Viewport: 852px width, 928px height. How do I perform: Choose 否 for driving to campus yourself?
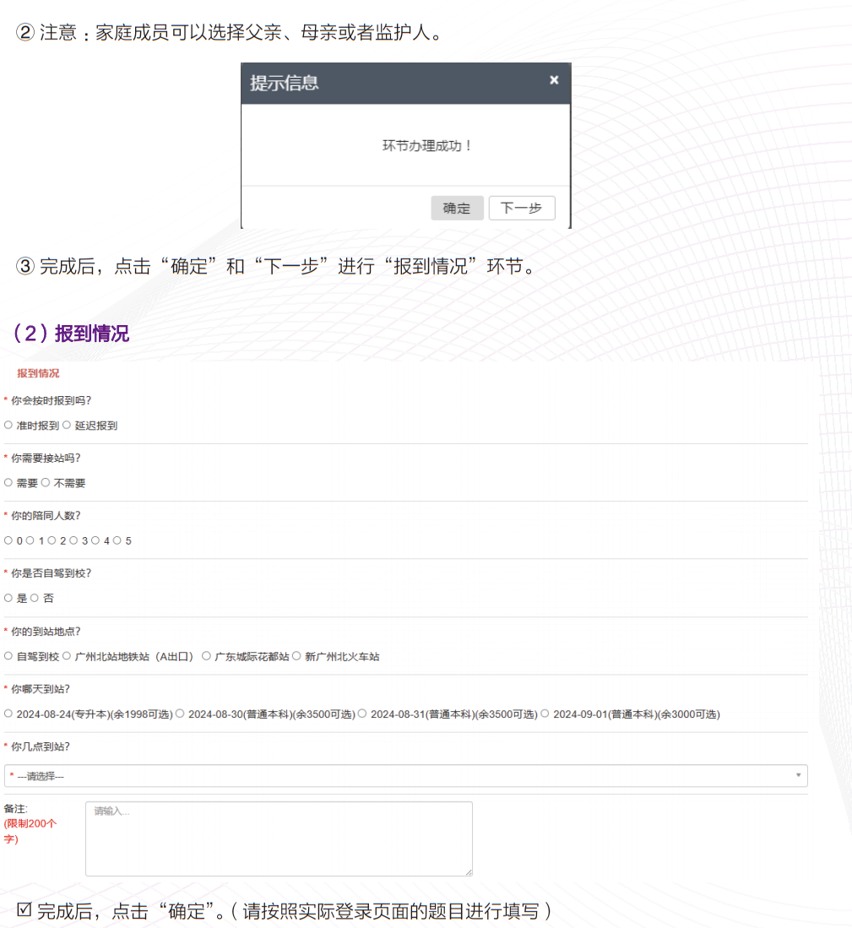(34, 598)
